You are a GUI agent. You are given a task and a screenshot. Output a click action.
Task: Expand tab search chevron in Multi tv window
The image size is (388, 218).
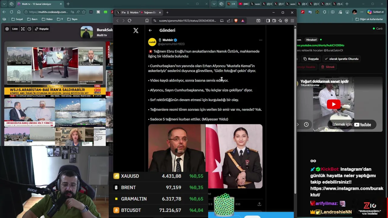[4, 4]
